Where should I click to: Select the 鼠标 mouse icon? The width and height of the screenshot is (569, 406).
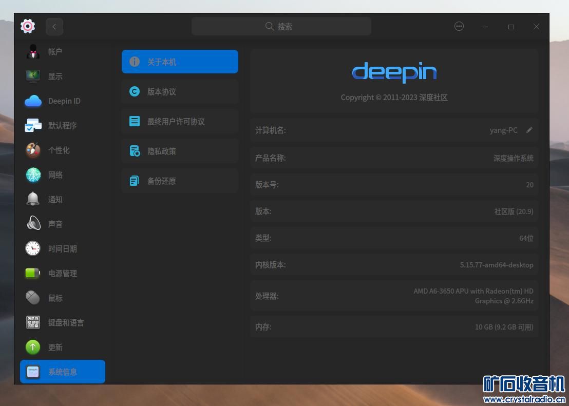33,298
